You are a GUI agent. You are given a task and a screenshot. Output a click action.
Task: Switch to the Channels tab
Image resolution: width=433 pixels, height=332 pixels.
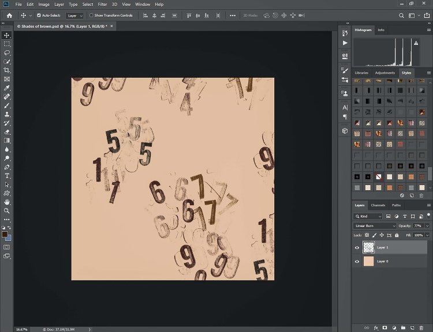click(x=378, y=205)
